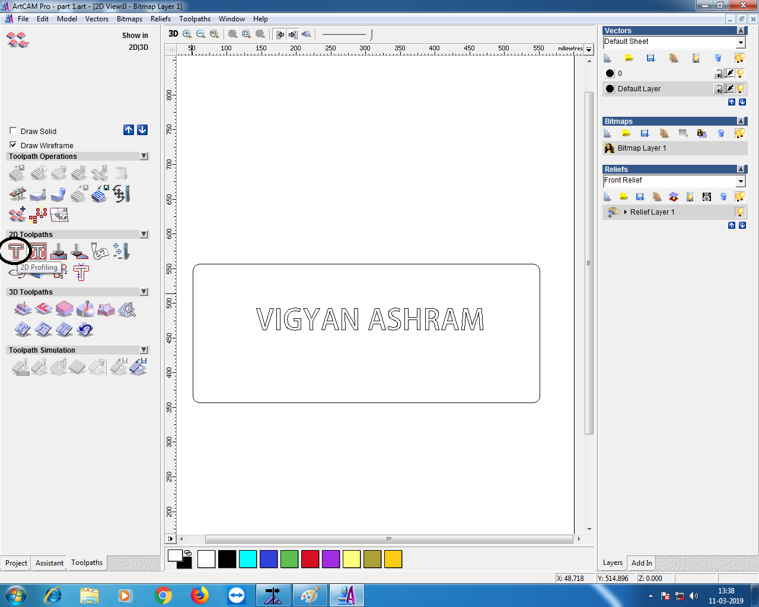Select the 2D Profiling toolpath icon
The width and height of the screenshot is (759, 607).
(x=16, y=251)
